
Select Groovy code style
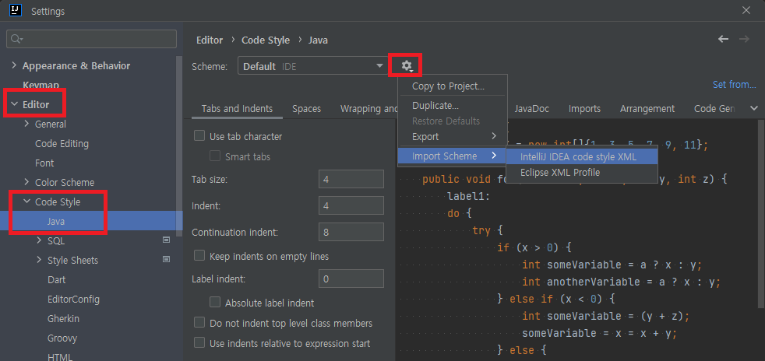62,338
